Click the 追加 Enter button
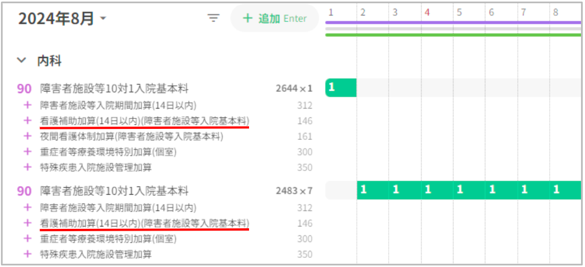 (275, 18)
